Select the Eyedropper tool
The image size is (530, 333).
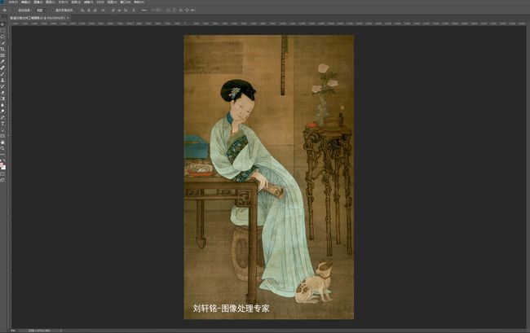pos(2,61)
